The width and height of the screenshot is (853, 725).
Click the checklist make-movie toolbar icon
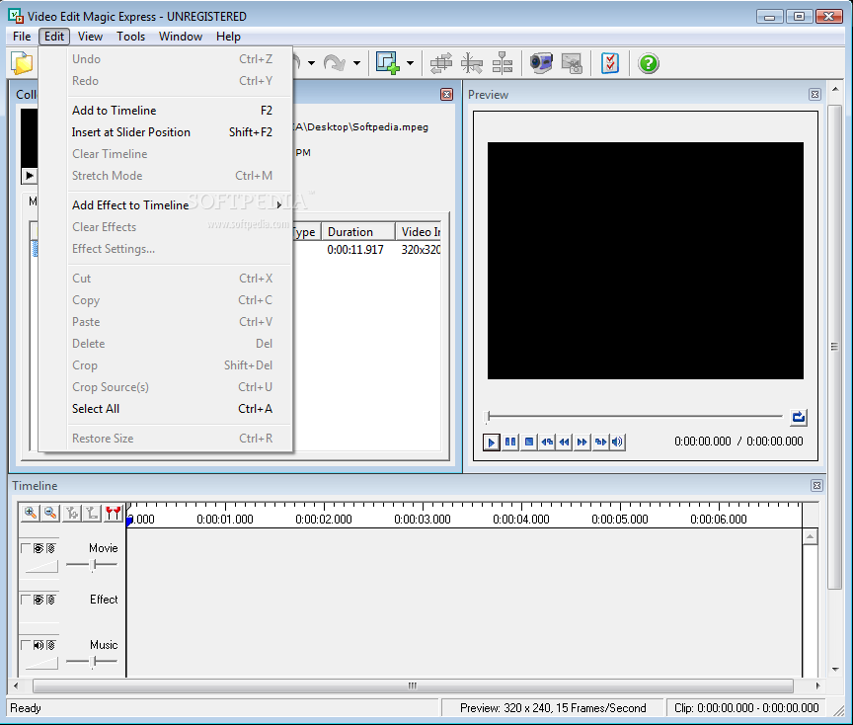pyautogui.click(x=610, y=63)
